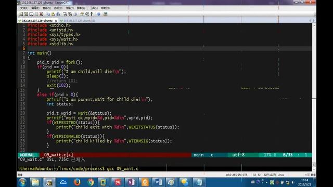Click the 'ssh2: AES-256-CTR' status bar entry
Viewport: 333px width, 187px height.
tap(236, 175)
